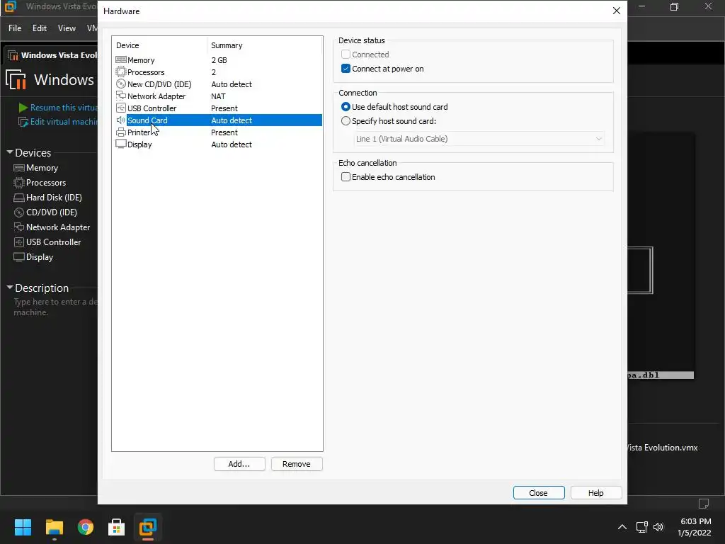The height and width of the screenshot is (544, 725).
Task: Select Specify host sound card option
Action: click(x=346, y=120)
